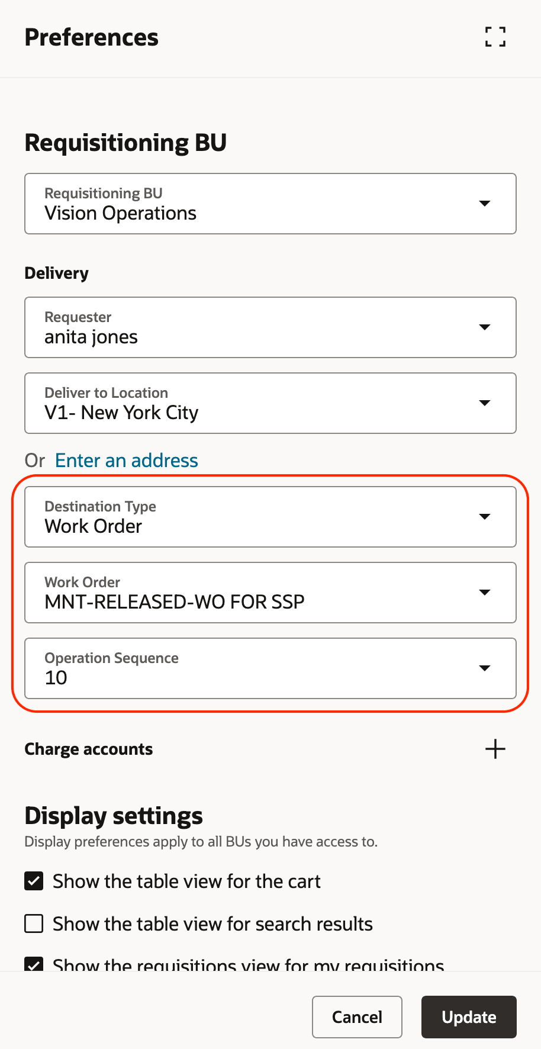
Task: Click the Enter an address link
Action: coord(126,460)
